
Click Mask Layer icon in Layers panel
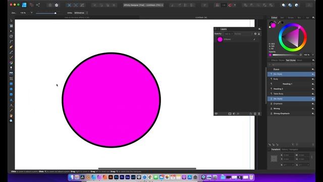pyautogui.click(x=230, y=114)
